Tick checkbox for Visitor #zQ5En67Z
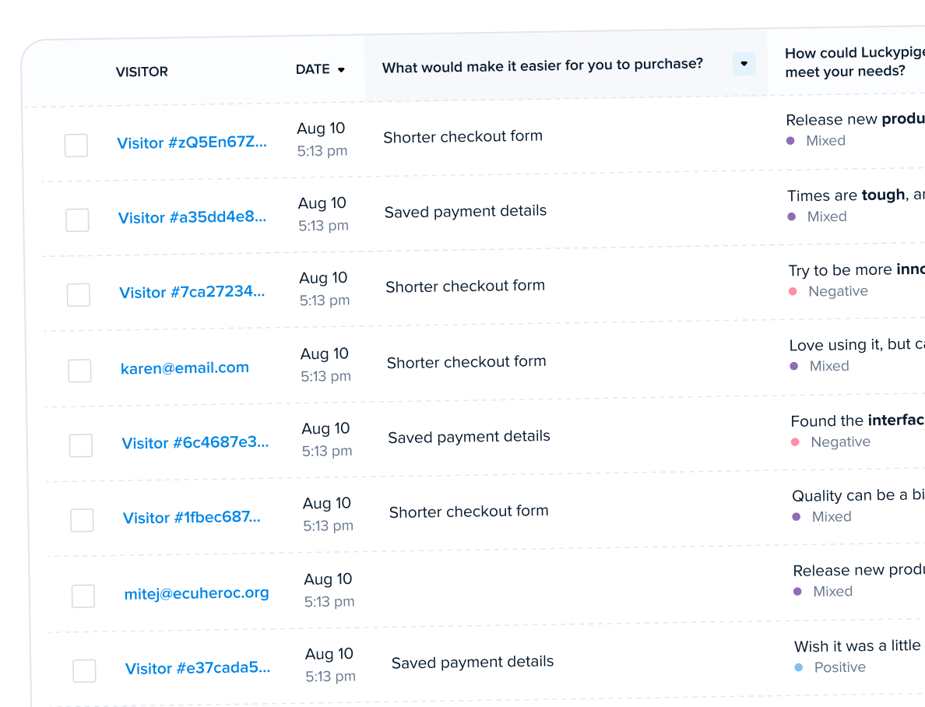The width and height of the screenshot is (925, 707). (76, 145)
